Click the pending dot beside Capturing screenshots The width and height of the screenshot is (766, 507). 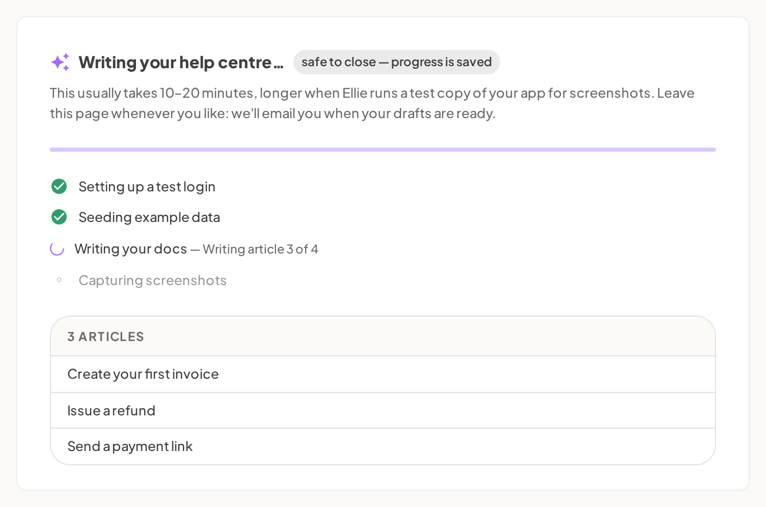point(59,280)
